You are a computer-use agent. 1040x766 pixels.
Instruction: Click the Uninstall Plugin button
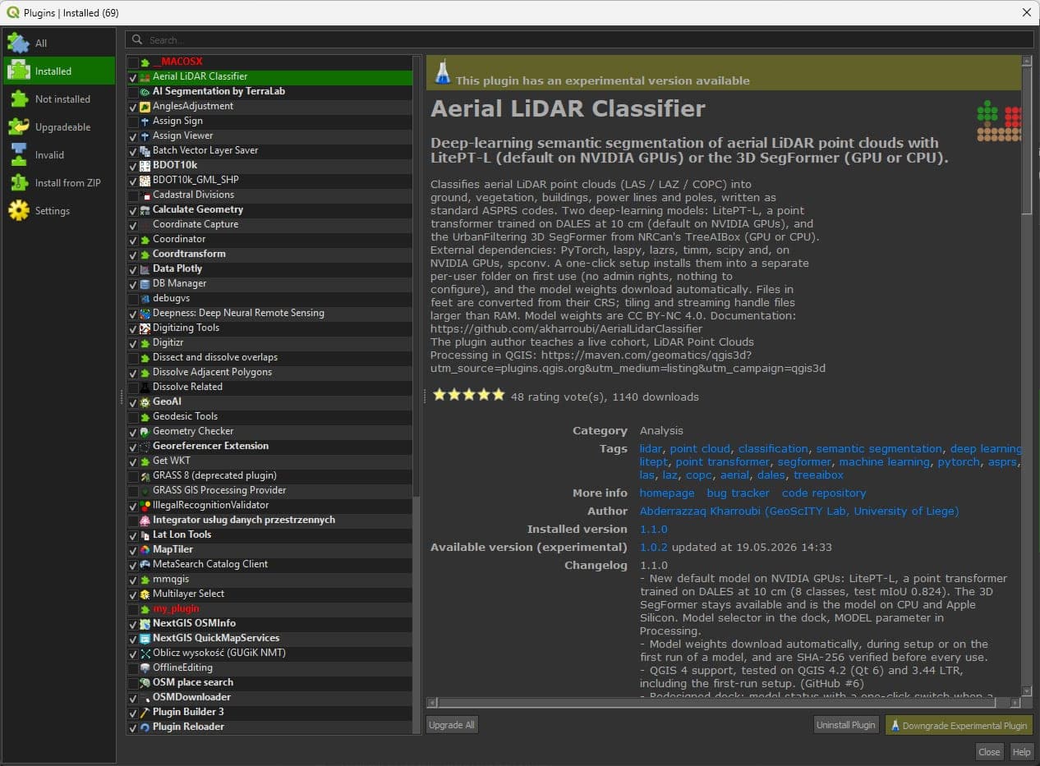pyautogui.click(x=846, y=725)
